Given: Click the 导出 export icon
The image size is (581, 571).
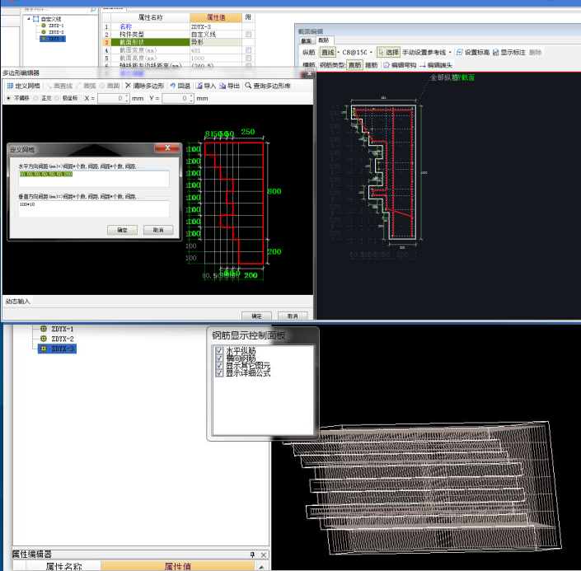Looking at the screenshot, I should tap(223, 86).
